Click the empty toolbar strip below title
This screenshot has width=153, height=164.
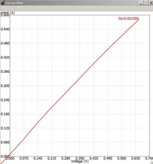76,8
